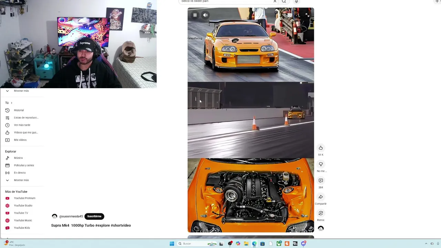Start voice search with microphone
The image size is (441, 248).
pyautogui.click(x=296, y=1)
